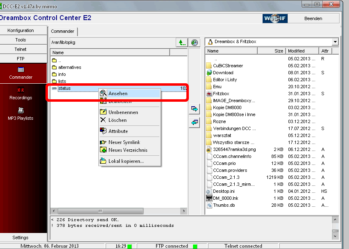Choose Ansehen from the context menu

[x=118, y=94]
